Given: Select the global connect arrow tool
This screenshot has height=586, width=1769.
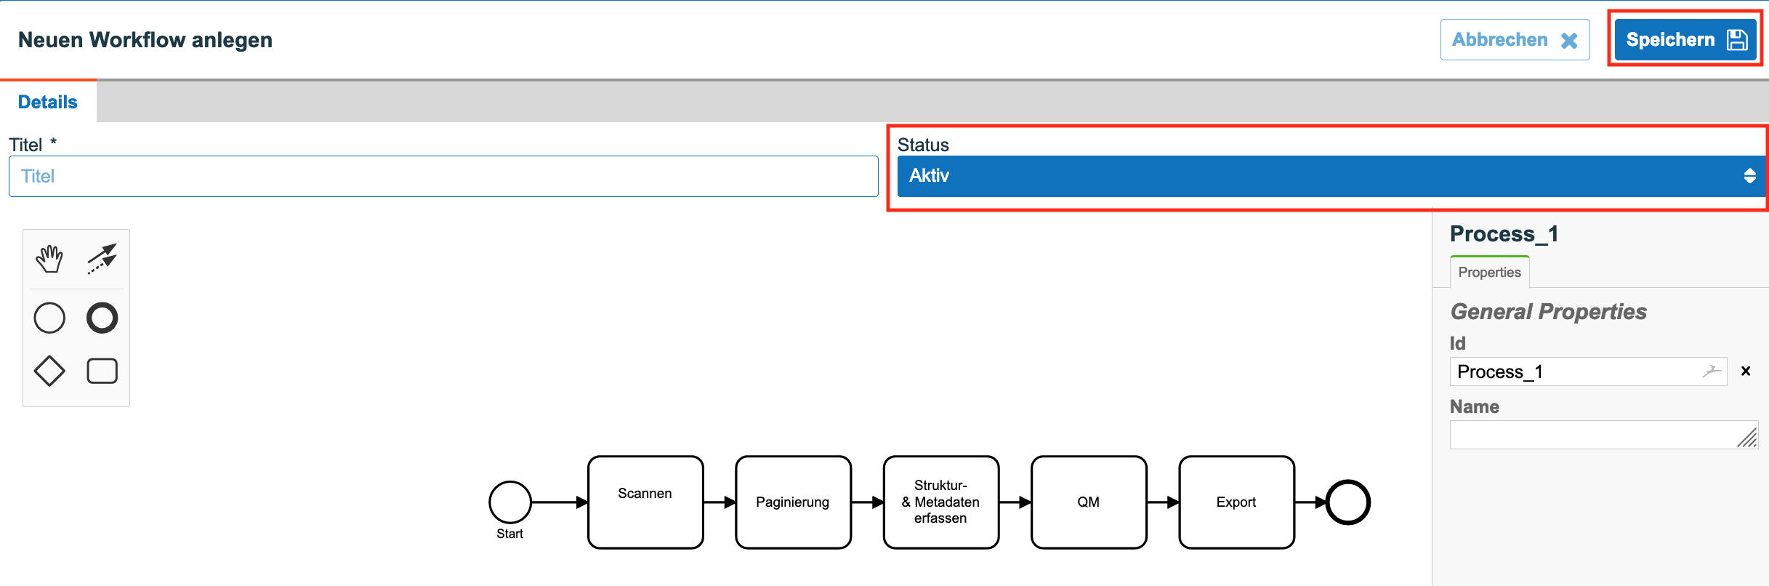Looking at the screenshot, I should [x=102, y=259].
